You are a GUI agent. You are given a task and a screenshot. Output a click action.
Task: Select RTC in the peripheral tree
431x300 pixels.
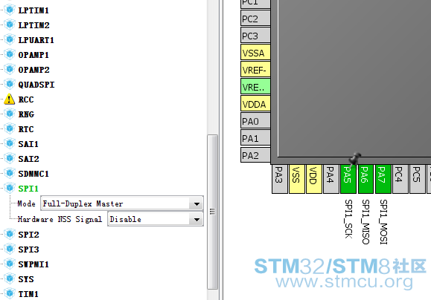26,129
